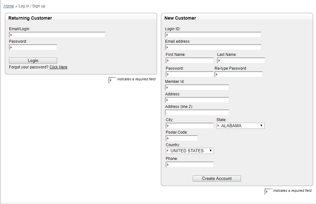The image size is (316, 204).
Task: Focus the City text field
Action: coord(190,126)
